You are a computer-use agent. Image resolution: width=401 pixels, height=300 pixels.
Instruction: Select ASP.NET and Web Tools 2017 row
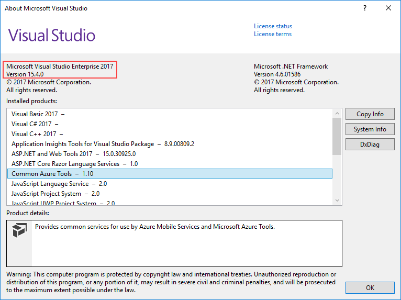click(170, 154)
